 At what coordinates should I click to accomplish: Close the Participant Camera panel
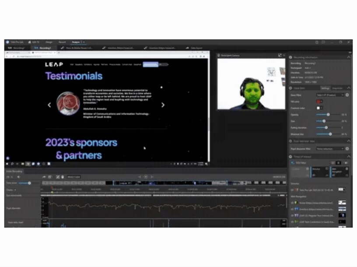284,55
